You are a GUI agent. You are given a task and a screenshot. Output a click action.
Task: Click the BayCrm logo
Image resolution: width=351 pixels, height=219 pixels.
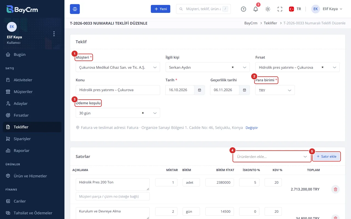22,9
